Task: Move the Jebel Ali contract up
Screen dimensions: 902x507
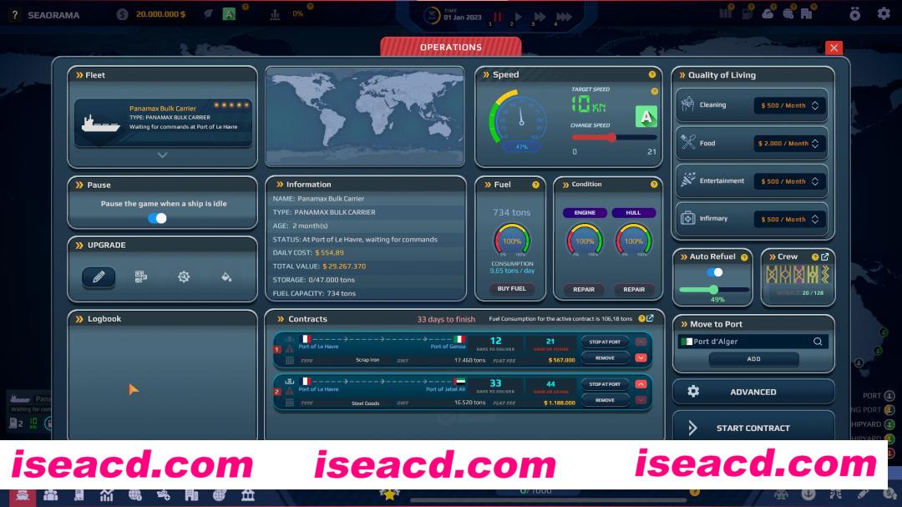Action: click(x=641, y=384)
